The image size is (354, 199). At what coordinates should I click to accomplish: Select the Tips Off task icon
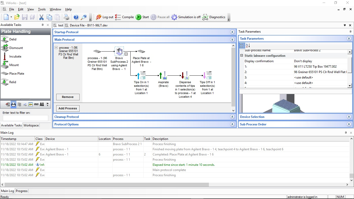coord(207,75)
